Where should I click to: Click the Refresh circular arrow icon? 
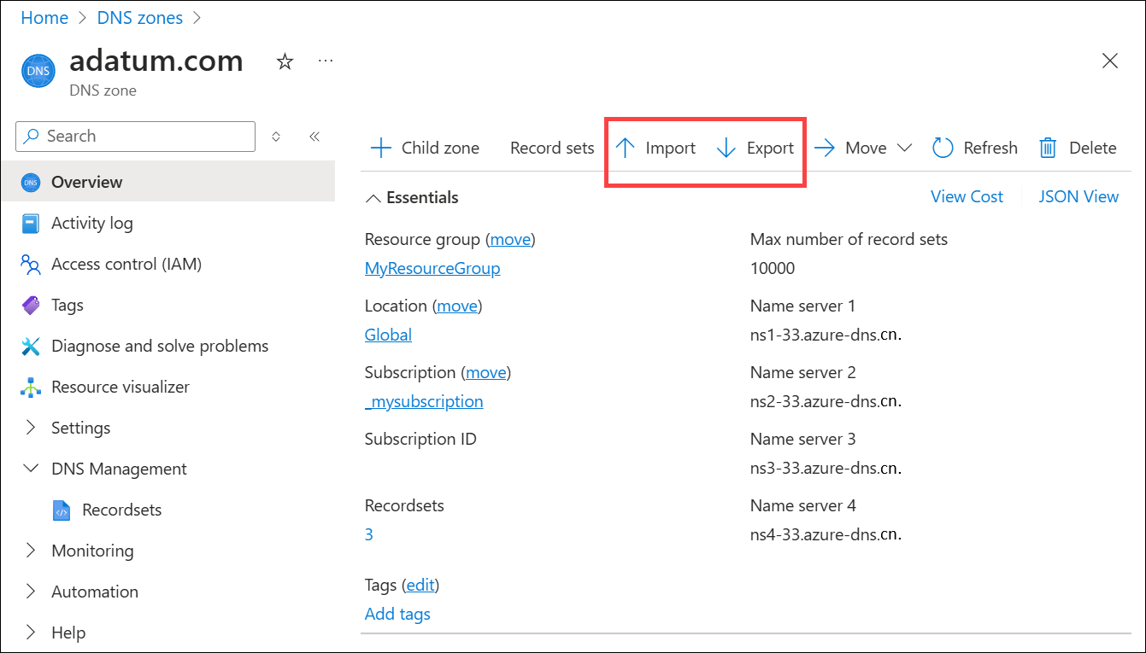(x=943, y=148)
